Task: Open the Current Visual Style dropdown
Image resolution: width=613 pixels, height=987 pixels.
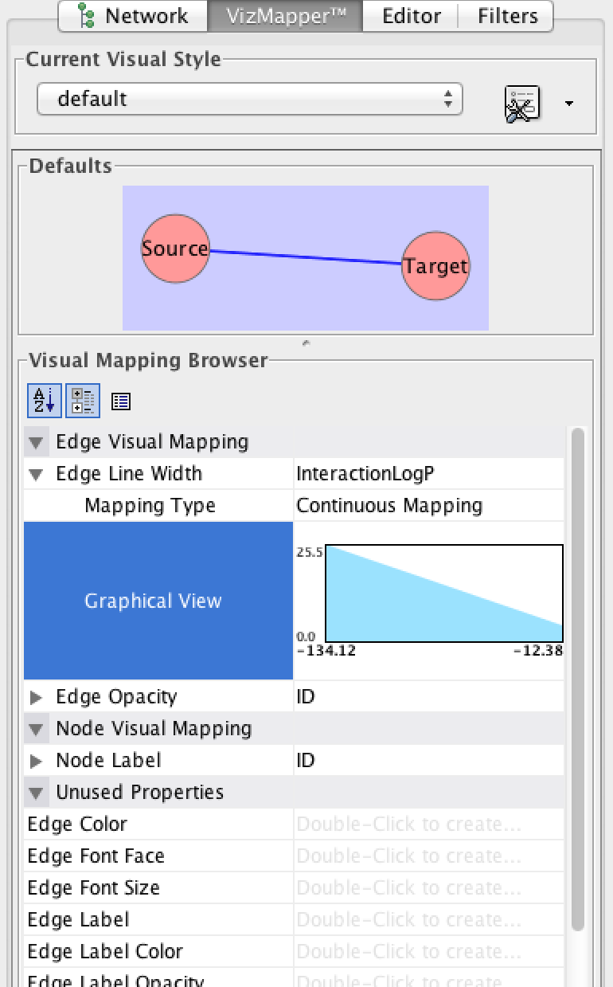Action: pos(249,100)
